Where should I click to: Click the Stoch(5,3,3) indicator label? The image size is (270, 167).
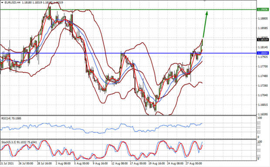click(x=19, y=142)
